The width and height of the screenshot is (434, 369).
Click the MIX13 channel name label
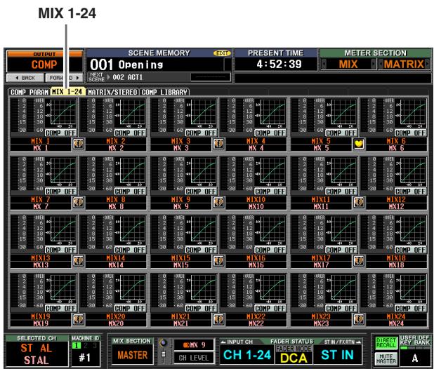41,258
